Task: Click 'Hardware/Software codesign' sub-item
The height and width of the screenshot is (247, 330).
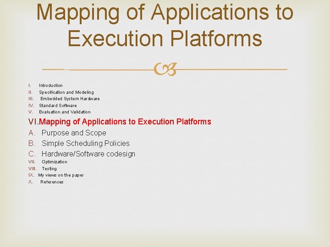Action: (x=88, y=154)
